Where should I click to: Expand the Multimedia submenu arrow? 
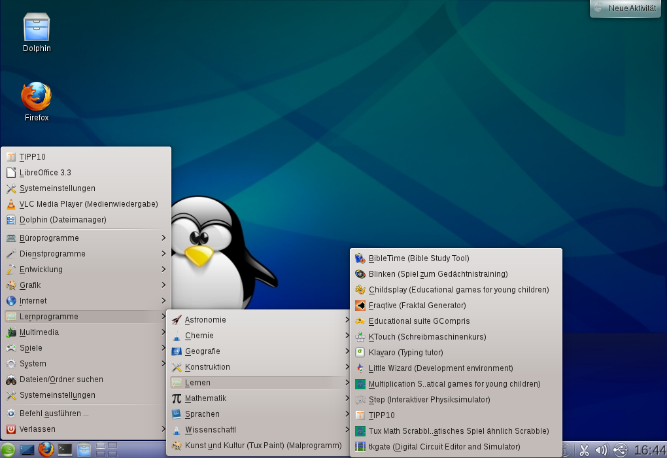[163, 332]
